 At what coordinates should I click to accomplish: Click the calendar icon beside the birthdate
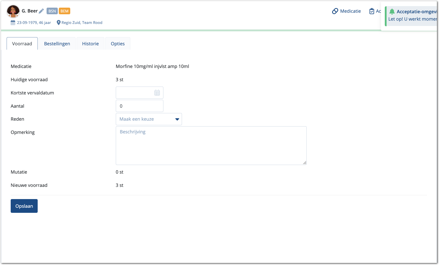pyautogui.click(x=13, y=23)
